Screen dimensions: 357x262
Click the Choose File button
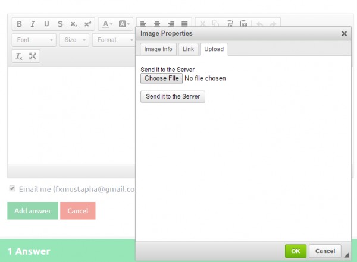click(x=161, y=78)
